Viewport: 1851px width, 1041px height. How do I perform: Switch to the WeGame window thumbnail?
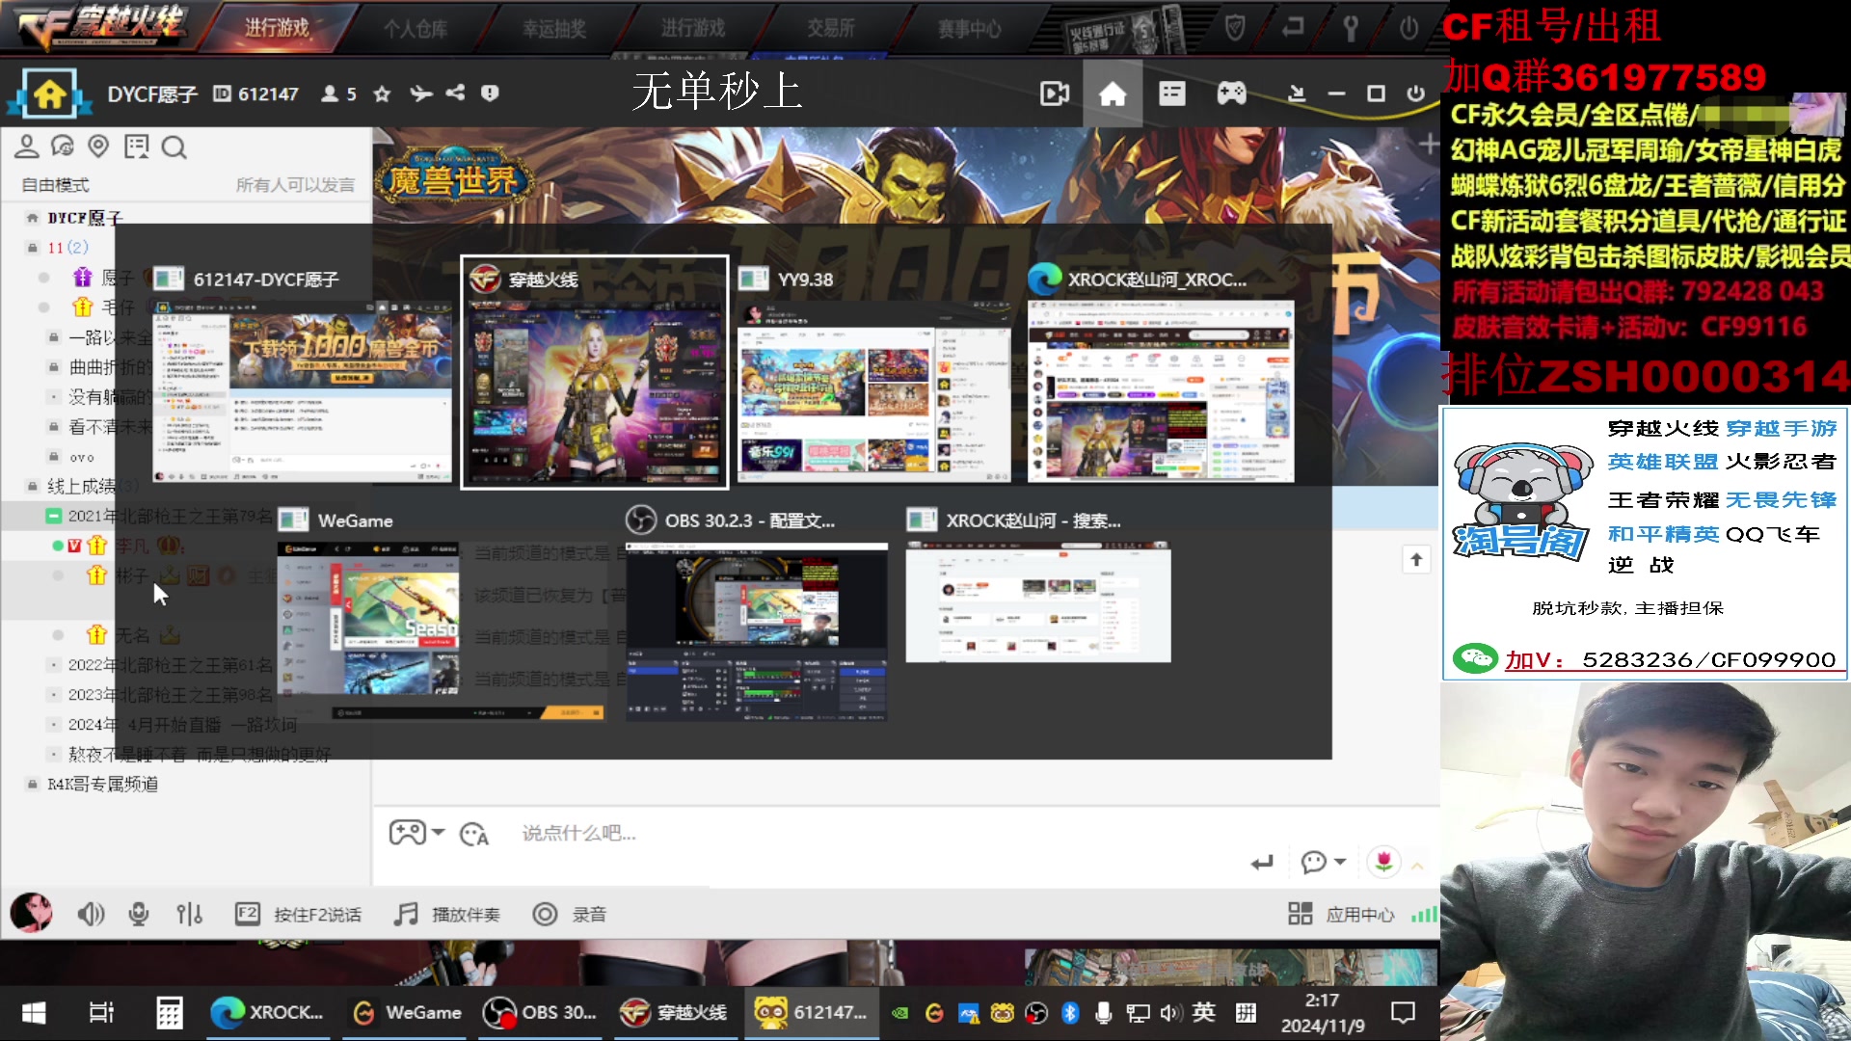click(x=441, y=613)
